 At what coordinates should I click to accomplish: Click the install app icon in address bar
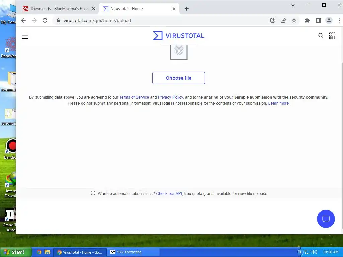click(x=273, y=20)
